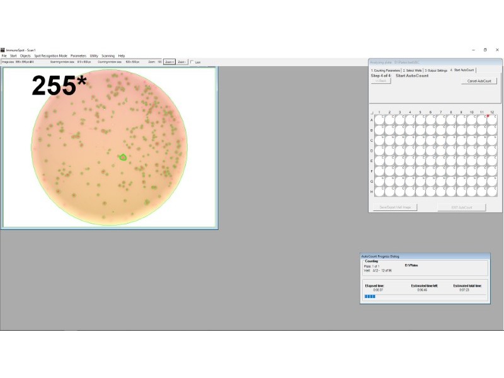Select well D6 in the plate map
The height and width of the screenshot is (378, 504).
click(x=430, y=150)
